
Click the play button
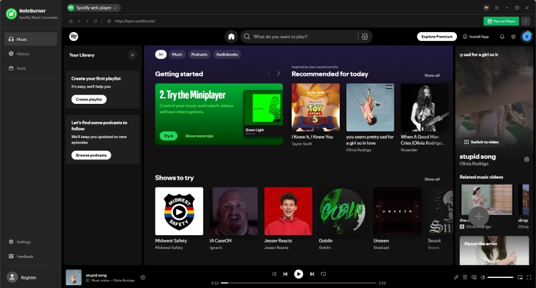pos(298,274)
